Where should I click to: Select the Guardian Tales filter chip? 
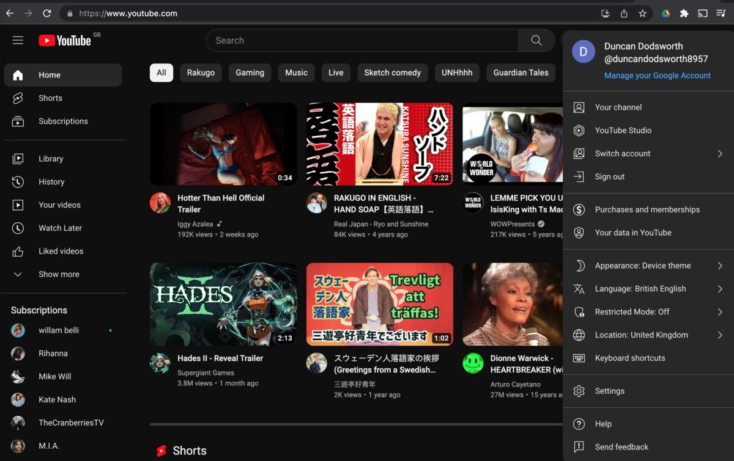click(x=521, y=73)
